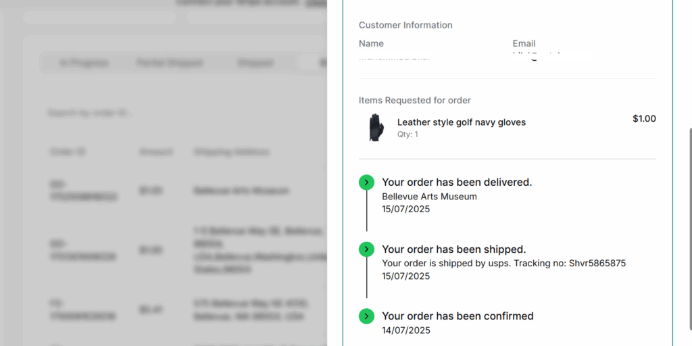Click the green chevron beside order shipped
692x346 pixels.
click(366, 249)
